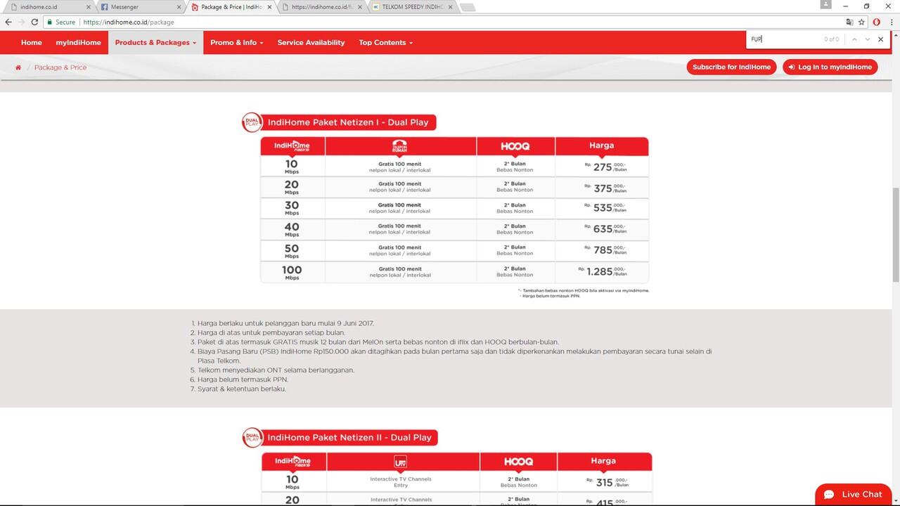Expand the Promo & Info dropdown
The image size is (900, 506).
tap(236, 42)
